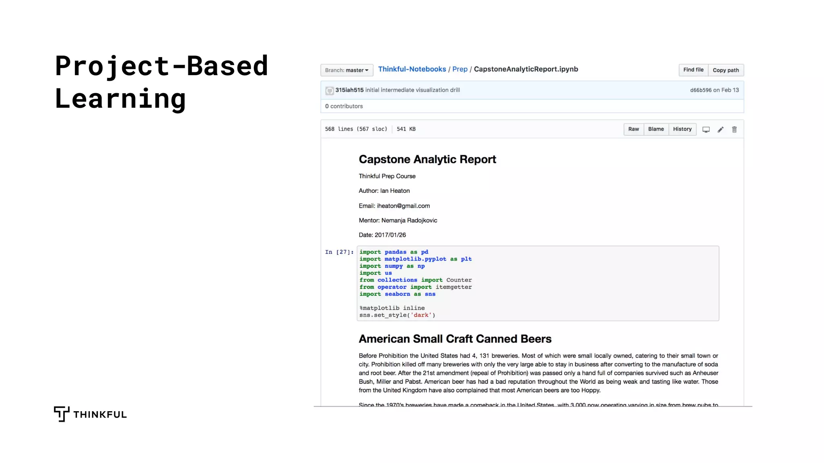
Task: Click the committer avatar icon
Action: (330, 91)
